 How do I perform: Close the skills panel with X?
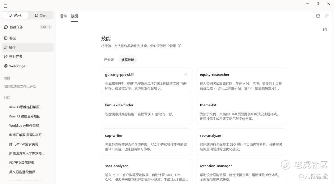(x=326, y=16)
